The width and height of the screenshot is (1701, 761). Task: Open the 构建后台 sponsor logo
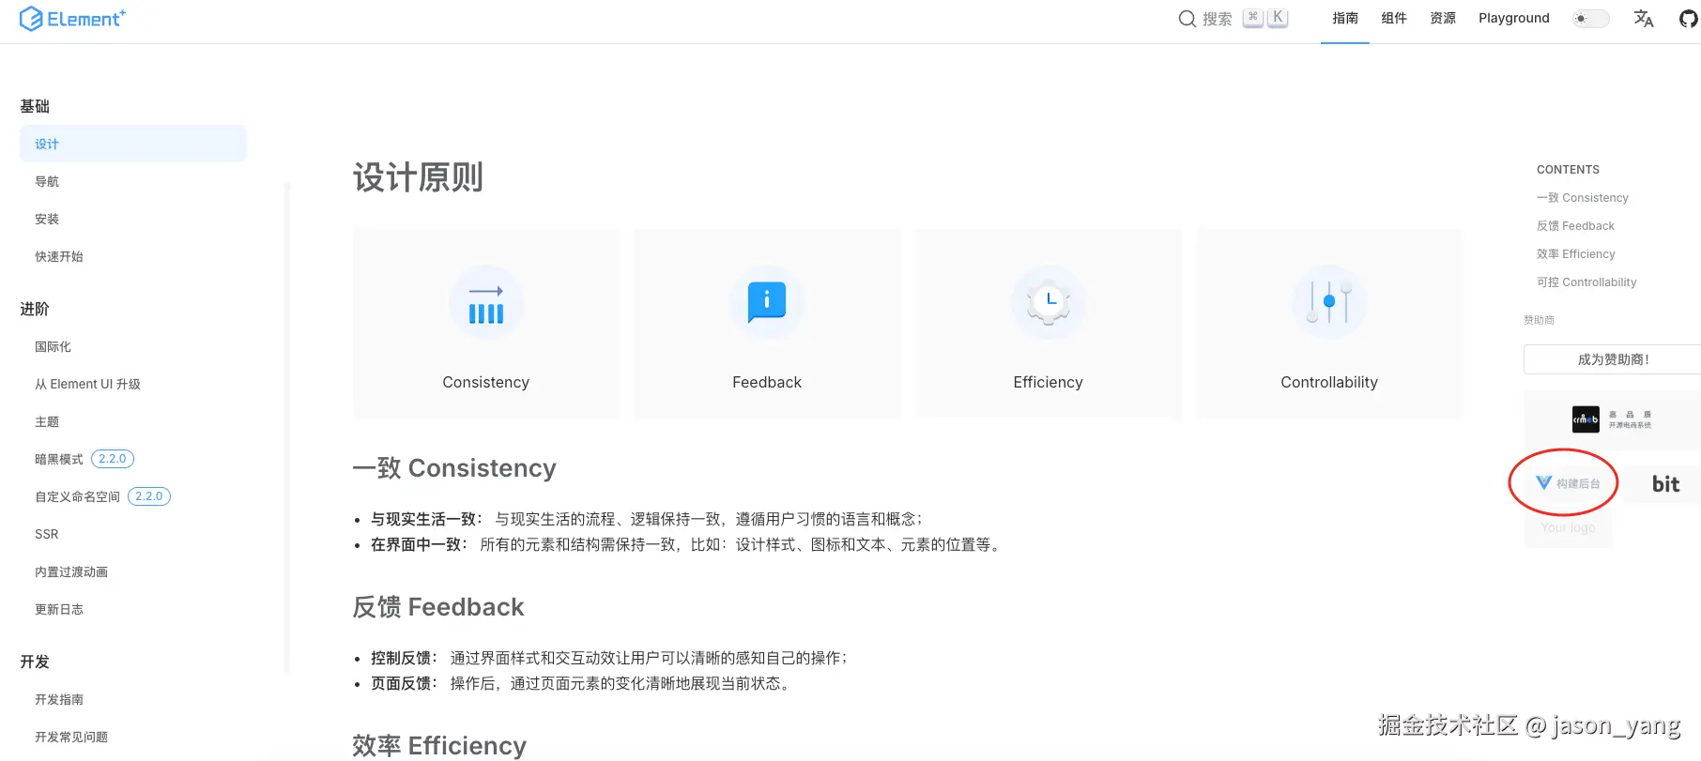point(1568,483)
